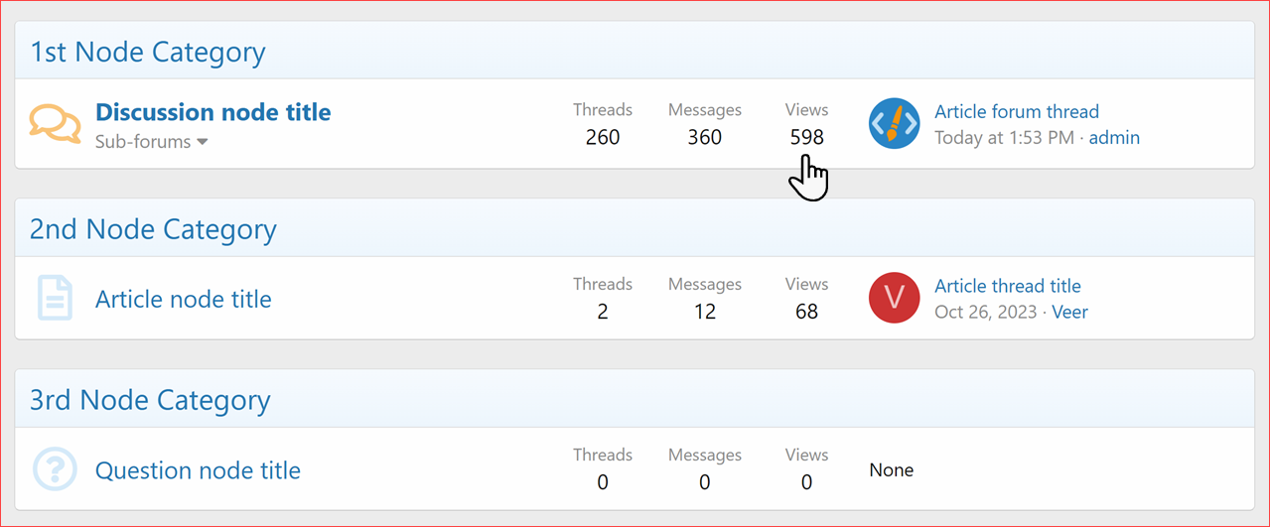Screen dimensions: 1270x527
Task: Click the admin avatar with paintbrush icon
Action: pyautogui.click(x=894, y=124)
